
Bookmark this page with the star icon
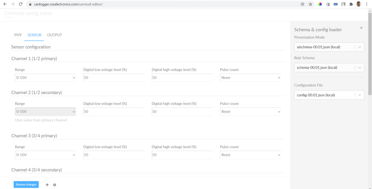click(x=310, y=4)
